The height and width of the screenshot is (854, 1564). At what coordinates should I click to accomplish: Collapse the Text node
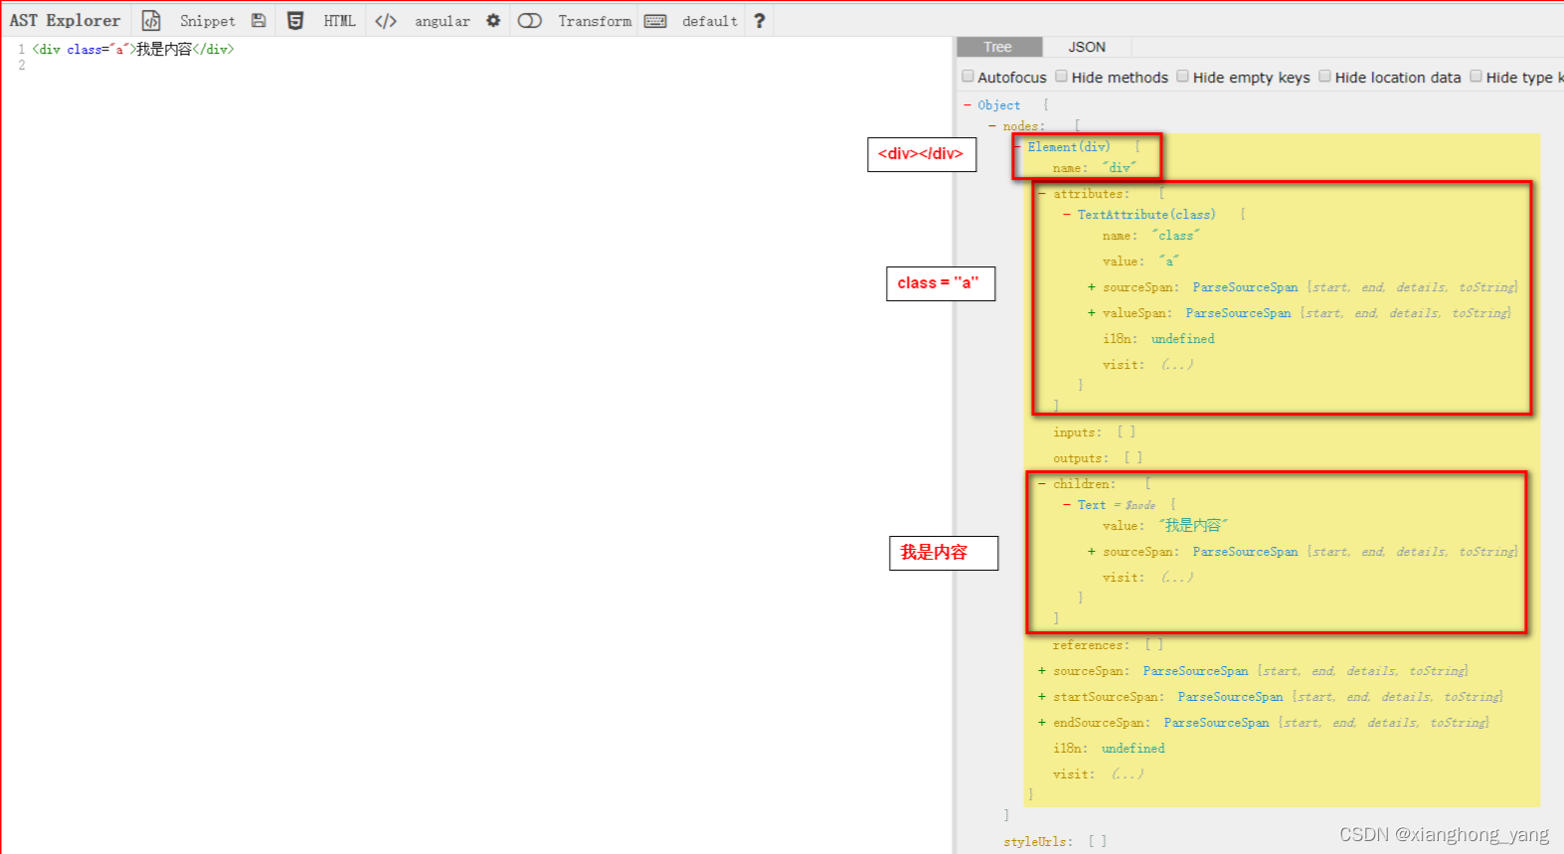coord(1067,505)
